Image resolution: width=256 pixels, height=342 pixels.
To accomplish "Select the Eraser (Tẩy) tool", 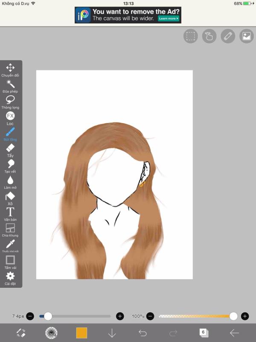I will pyautogui.click(x=10, y=148).
